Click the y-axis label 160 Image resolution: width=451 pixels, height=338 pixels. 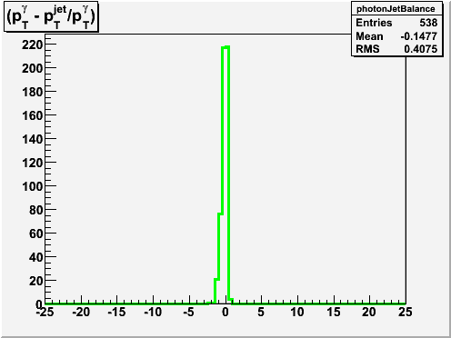[32, 115]
